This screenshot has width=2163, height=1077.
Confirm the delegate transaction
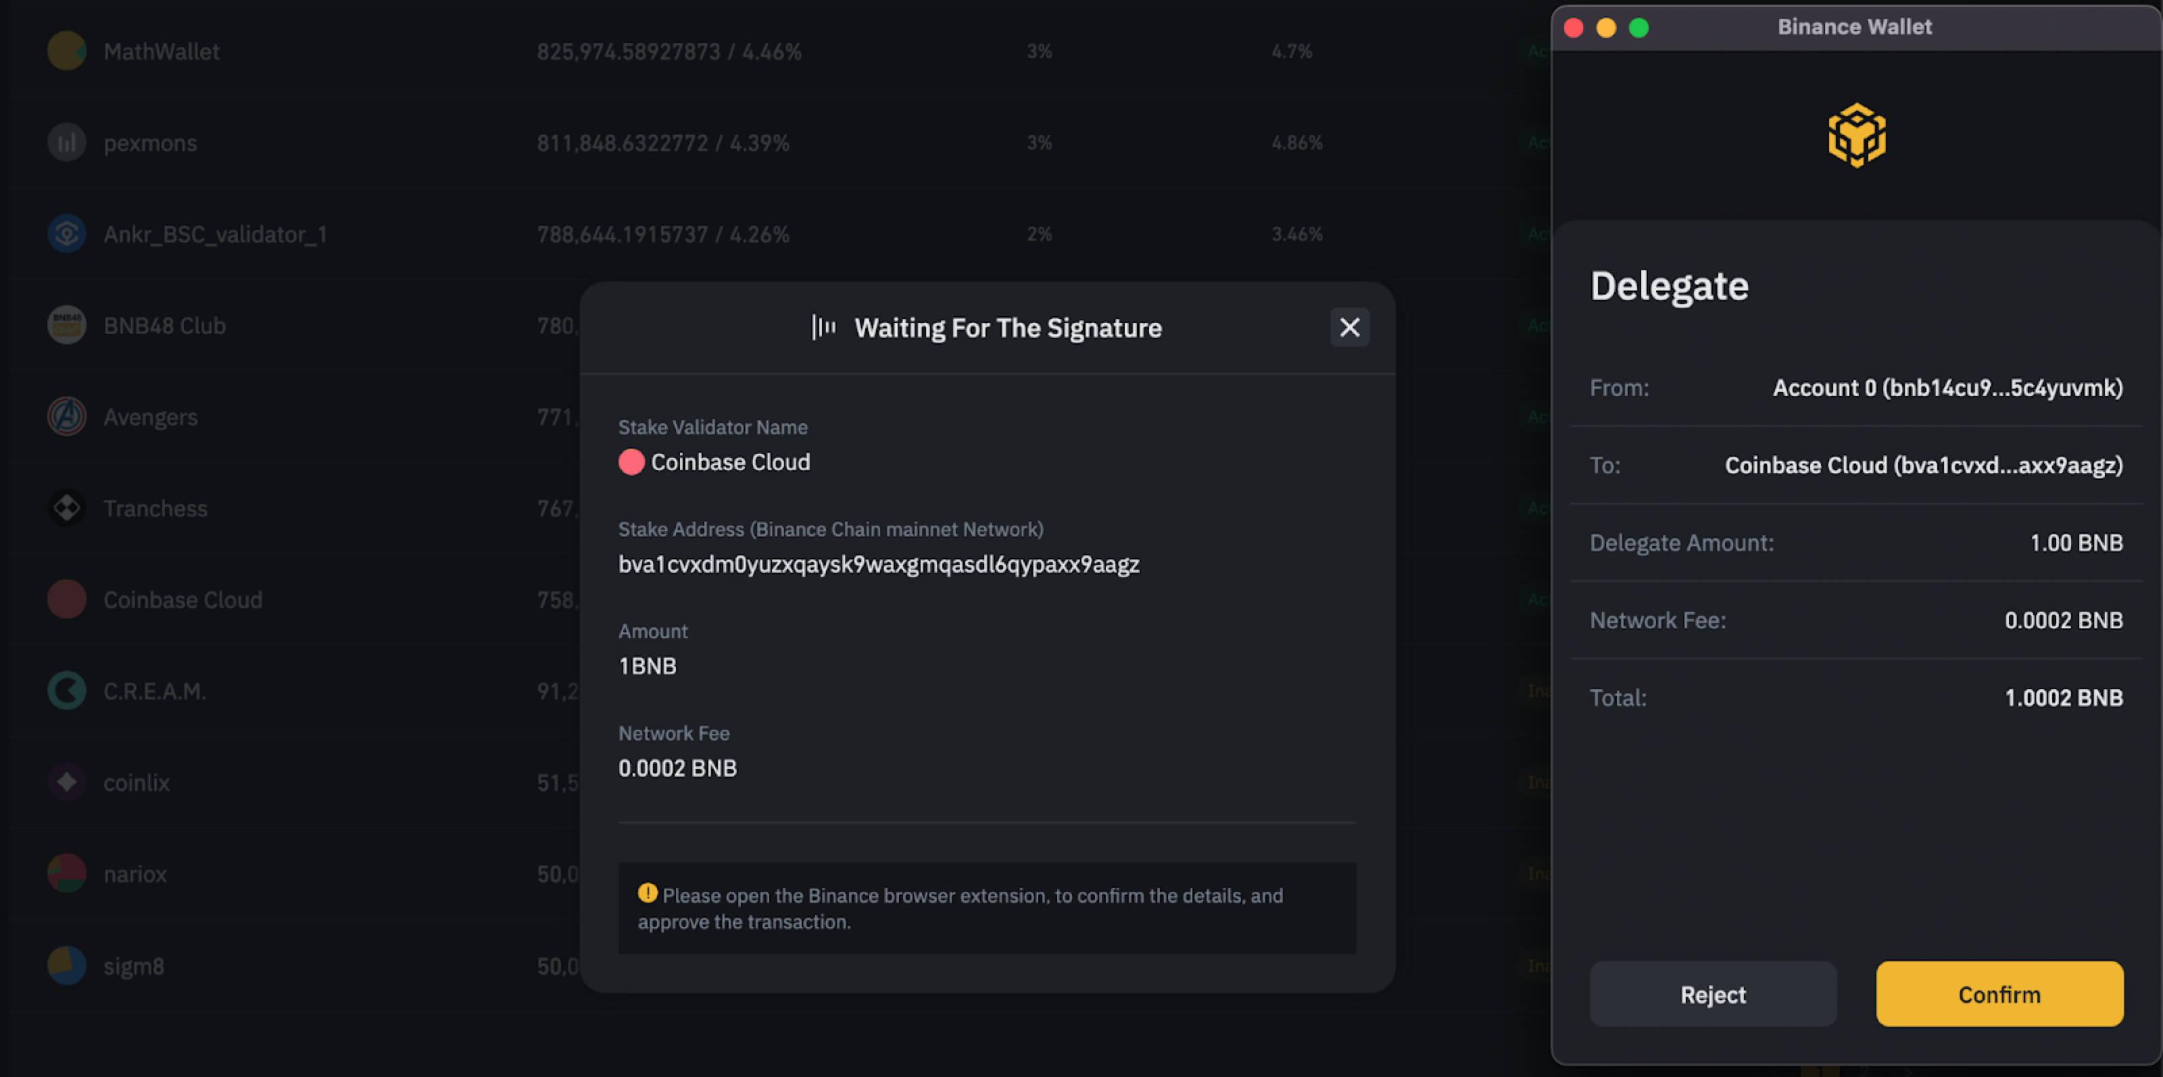(1999, 994)
